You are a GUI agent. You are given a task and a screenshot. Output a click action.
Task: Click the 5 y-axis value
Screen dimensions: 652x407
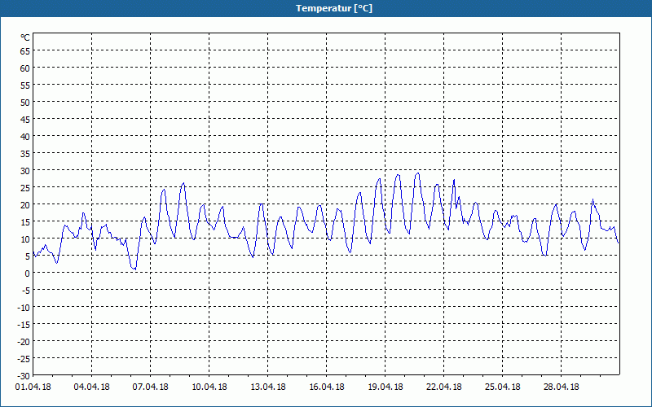pyautogui.click(x=28, y=256)
